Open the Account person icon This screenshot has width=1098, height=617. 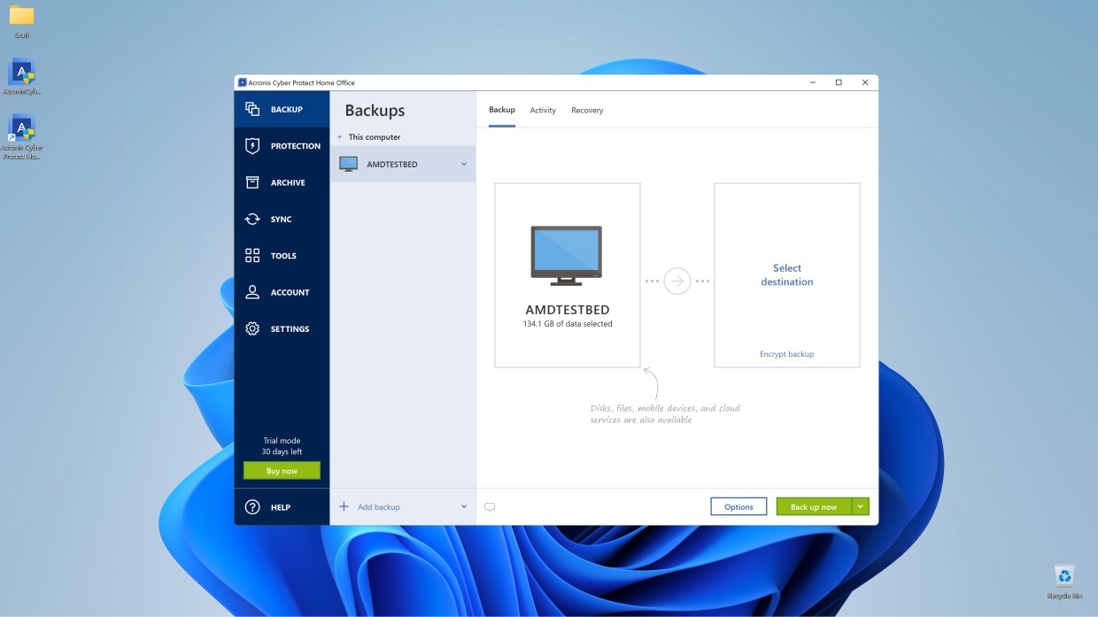[x=252, y=292]
